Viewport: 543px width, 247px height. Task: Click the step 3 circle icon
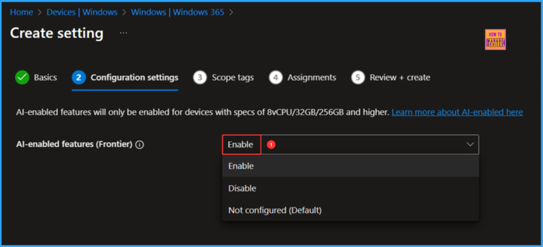pos(200,77)
